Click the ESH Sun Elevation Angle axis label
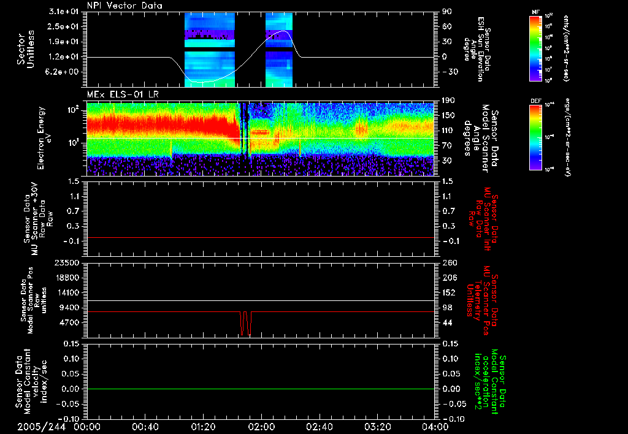Image resolution: width=628 pixels, height=434 pixels. click(477, 49)
